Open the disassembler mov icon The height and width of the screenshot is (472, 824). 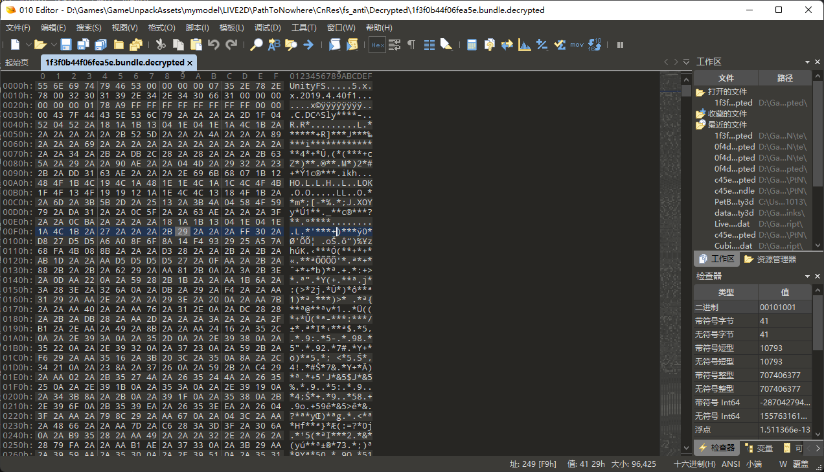click(577, 45)
